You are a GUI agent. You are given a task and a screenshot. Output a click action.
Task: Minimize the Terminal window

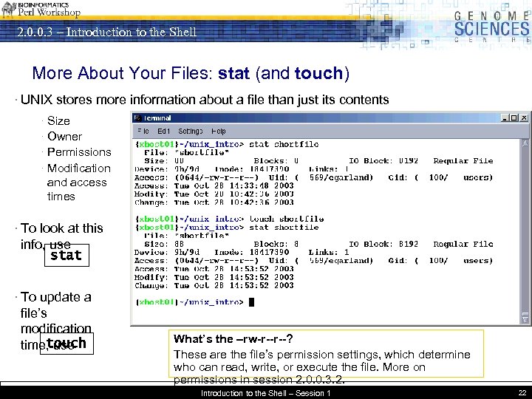click(505, 118)
